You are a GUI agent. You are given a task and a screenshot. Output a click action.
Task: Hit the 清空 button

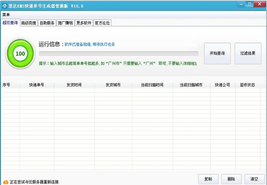point(254,179)
